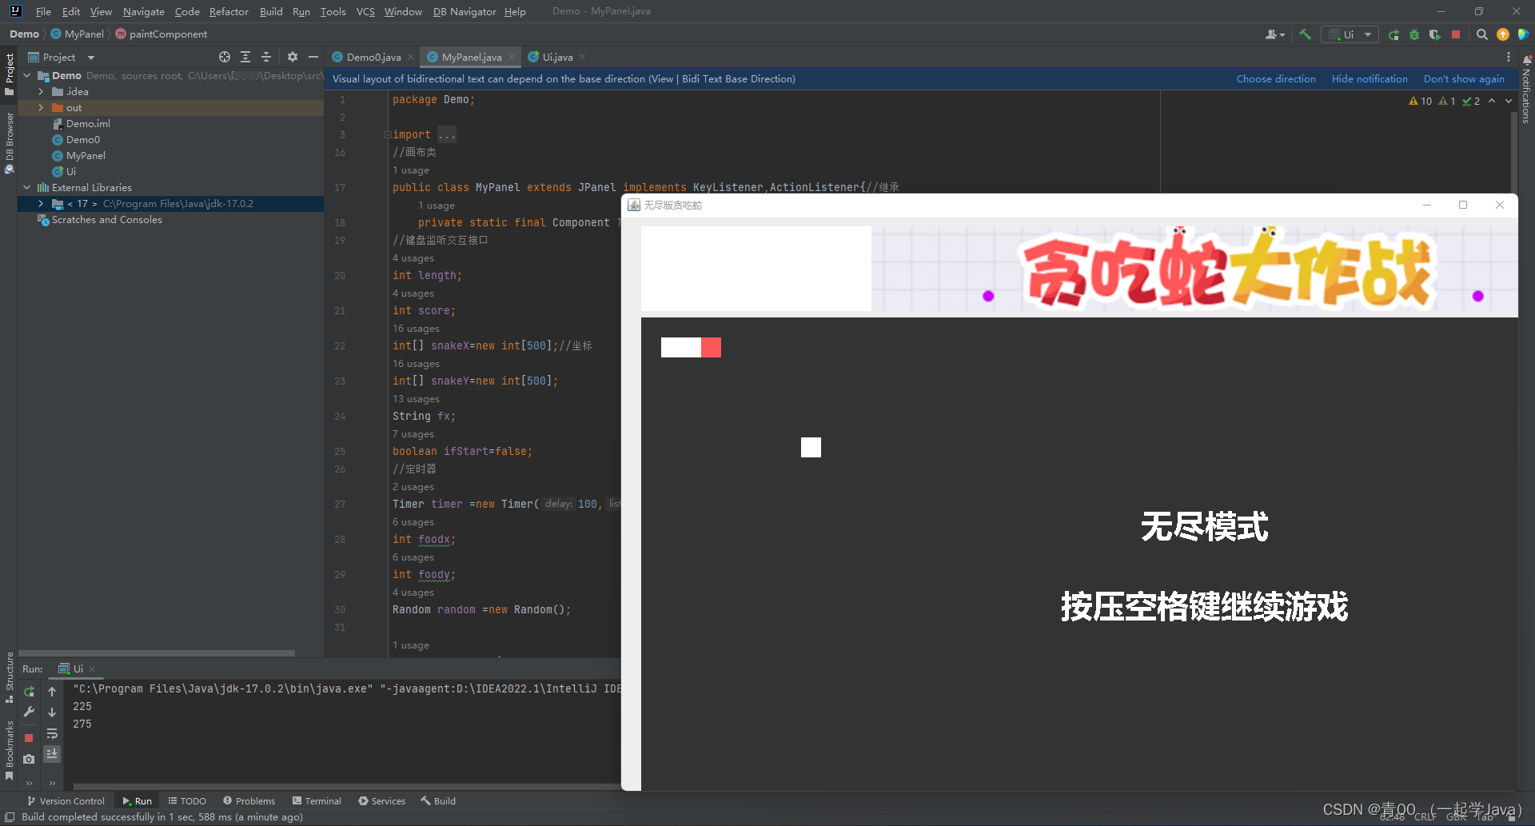Open the editor tabs more-options menu
Viewport: 1535px width, 826px height.
1509,57
